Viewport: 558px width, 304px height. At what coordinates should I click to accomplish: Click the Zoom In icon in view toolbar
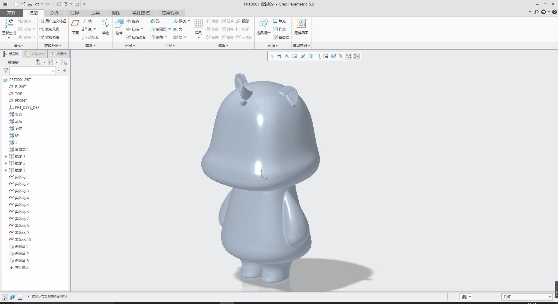[x=280, y=56]
